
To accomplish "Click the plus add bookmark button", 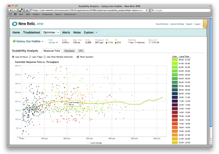I will pyautogui.click(x=27, y=10).
